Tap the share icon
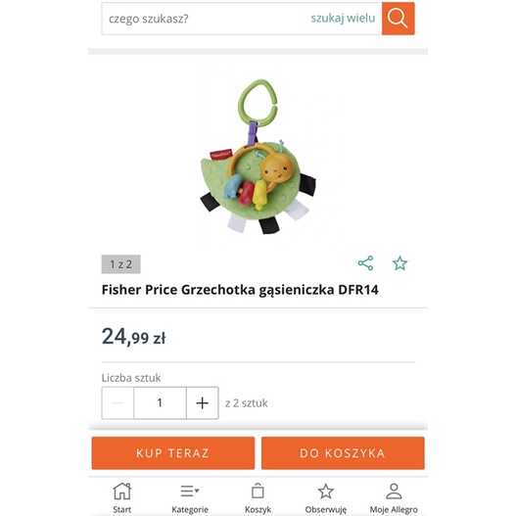This screenshot has width=516, height=516. (365, 263)
